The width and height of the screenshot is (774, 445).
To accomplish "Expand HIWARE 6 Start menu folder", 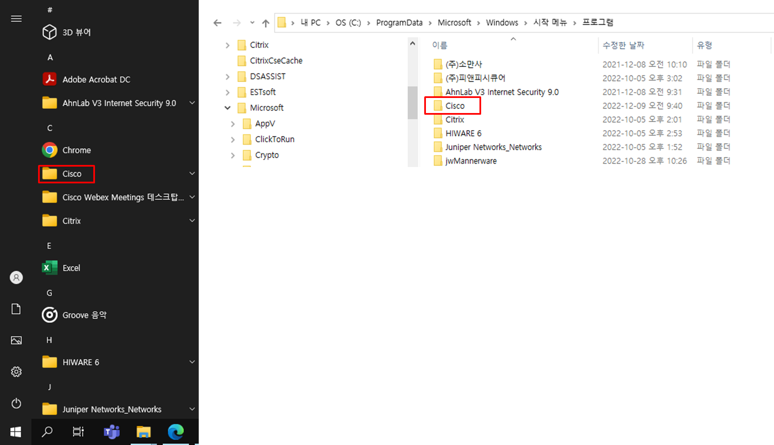I will 192,362.
